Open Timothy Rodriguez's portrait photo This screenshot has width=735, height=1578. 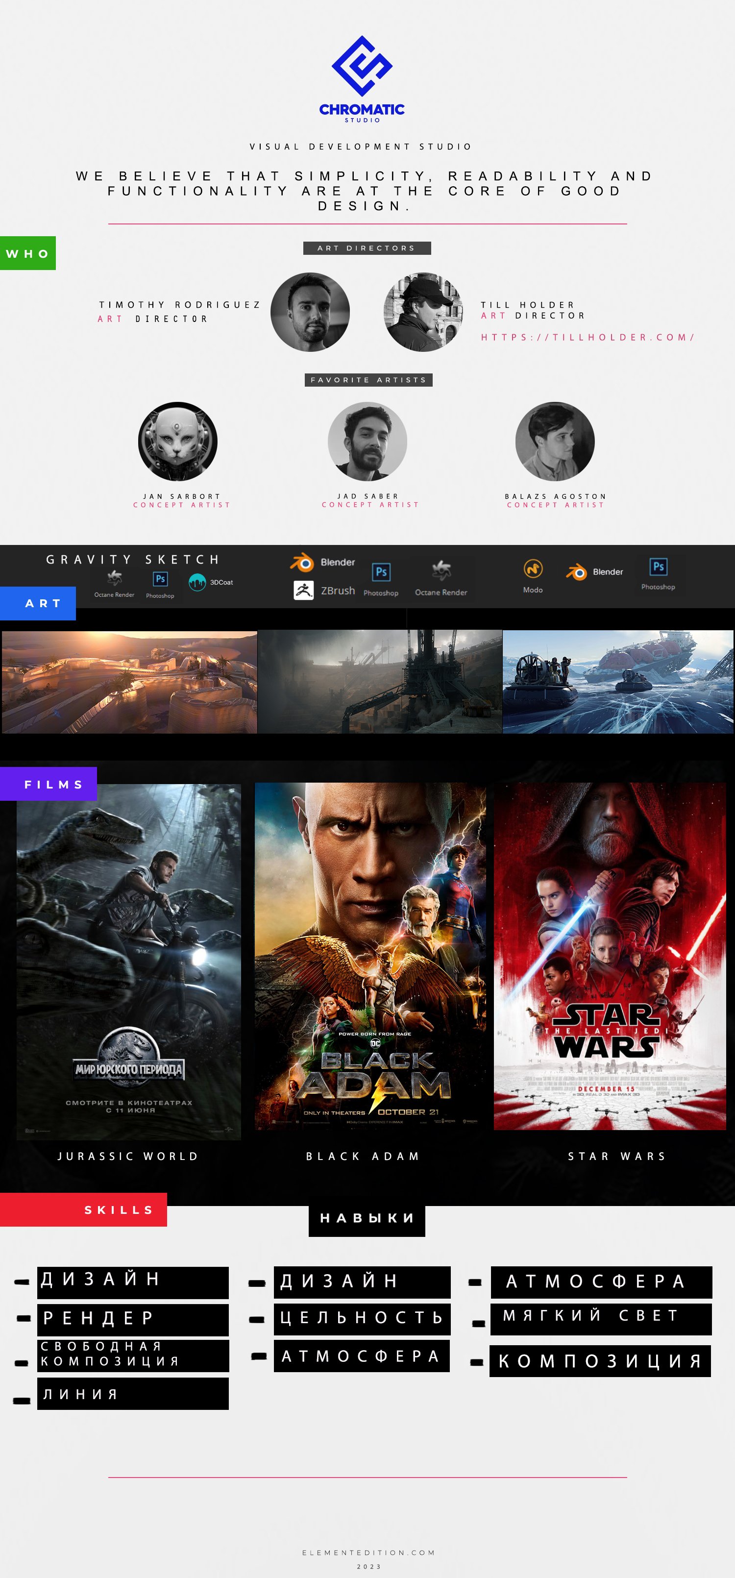311,312
